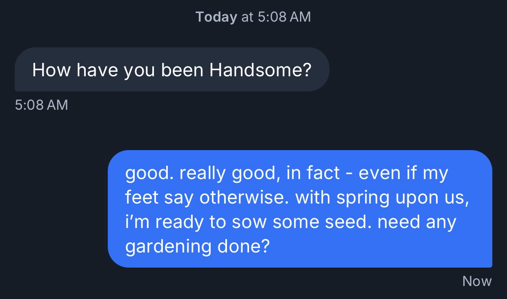Select the "How have you been Handsome?" message bubble
The width and height of the screenshot is (507, 299).
(171, 70)
